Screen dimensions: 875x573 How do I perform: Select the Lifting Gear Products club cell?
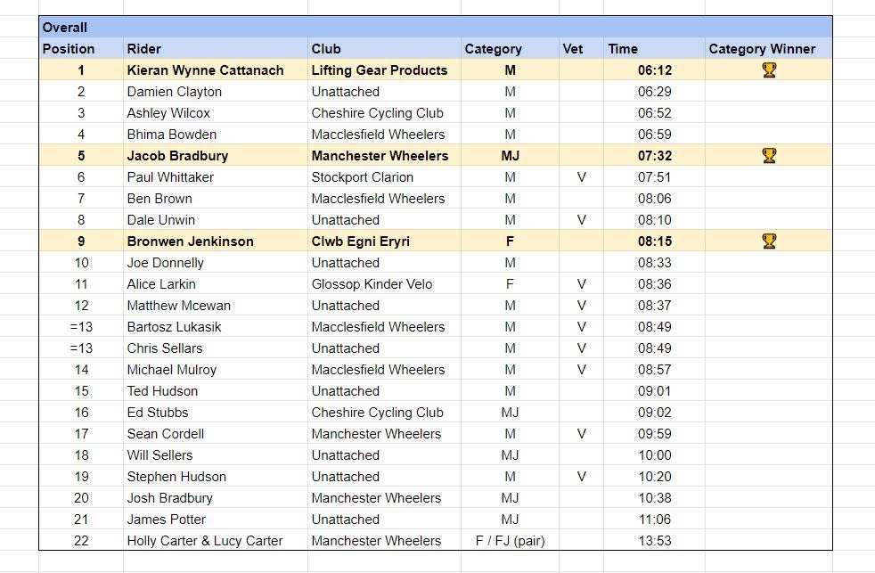coord(380,70)
